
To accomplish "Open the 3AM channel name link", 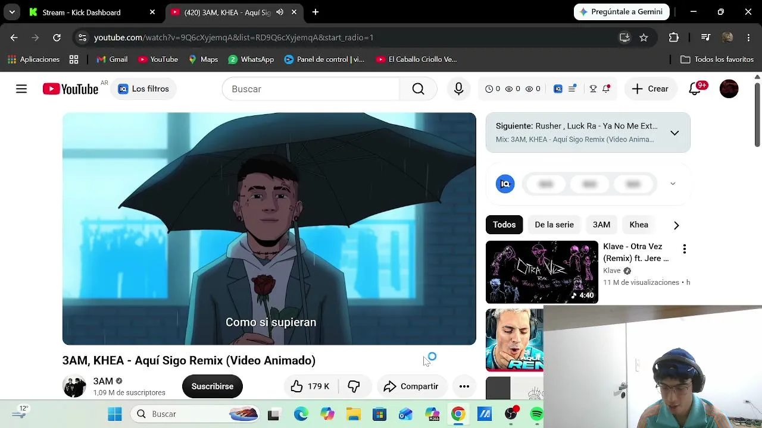I will [103, 381].
